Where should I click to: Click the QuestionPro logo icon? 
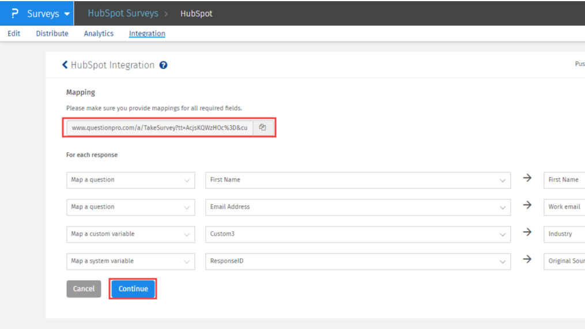point(14,13)
